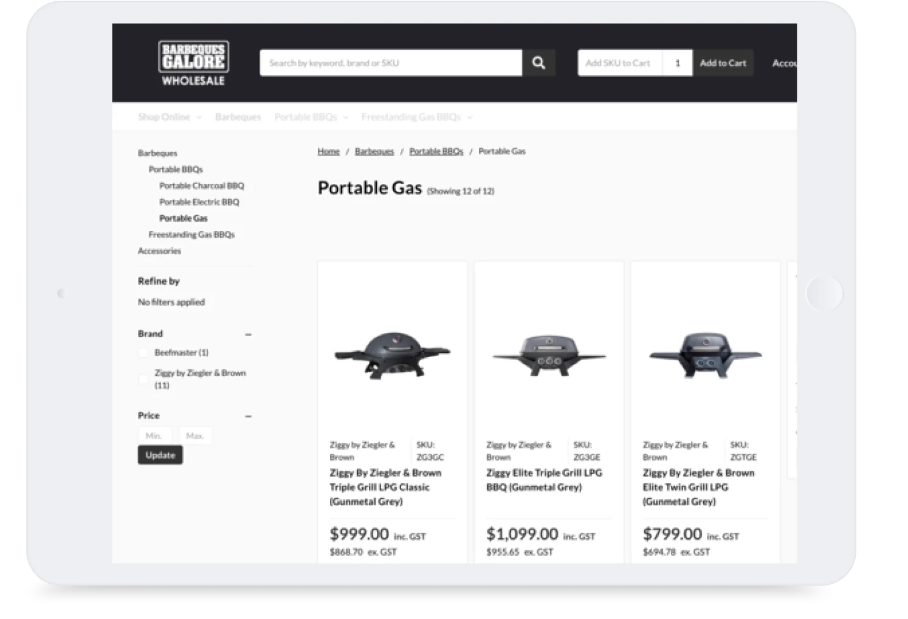View the Ziggy Elite Triple Grill product photo
908x619 pixels.
pyautogui.click(x=548, y=355)
